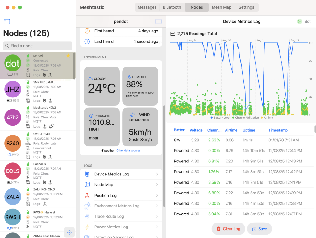Select the 47b2 node avatar
Image resolution: width=316 pixels, height=238 pixels.
pos(12,117)
